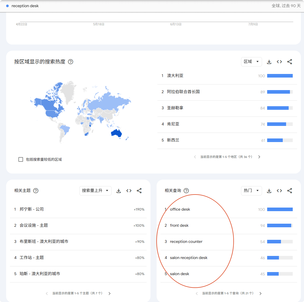
Task: Share the related queries card
Action: click(x=289, y=191)
